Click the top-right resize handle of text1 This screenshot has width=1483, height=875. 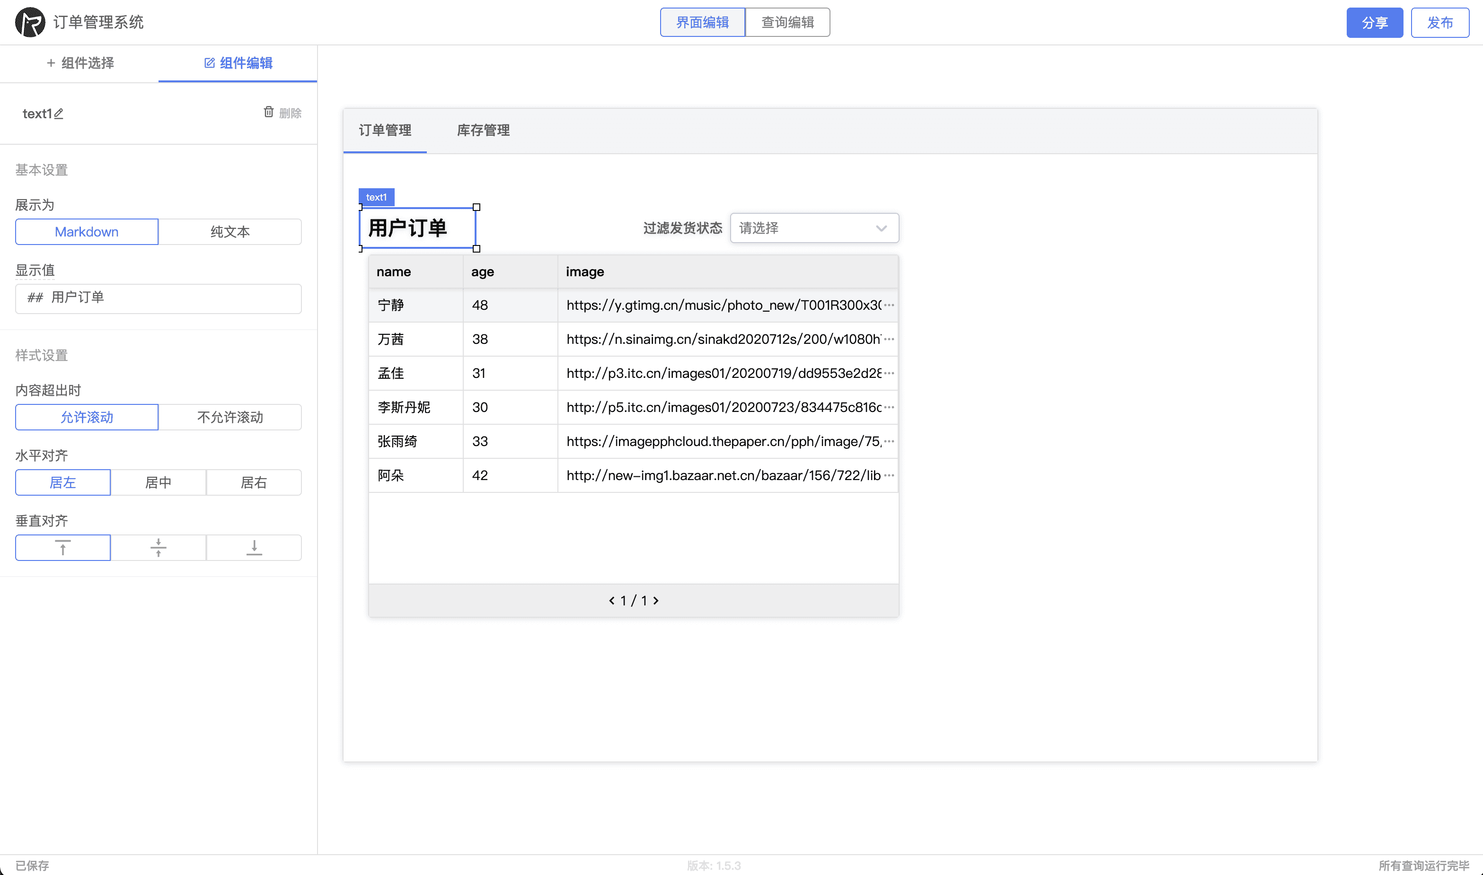tap(477, 208)
